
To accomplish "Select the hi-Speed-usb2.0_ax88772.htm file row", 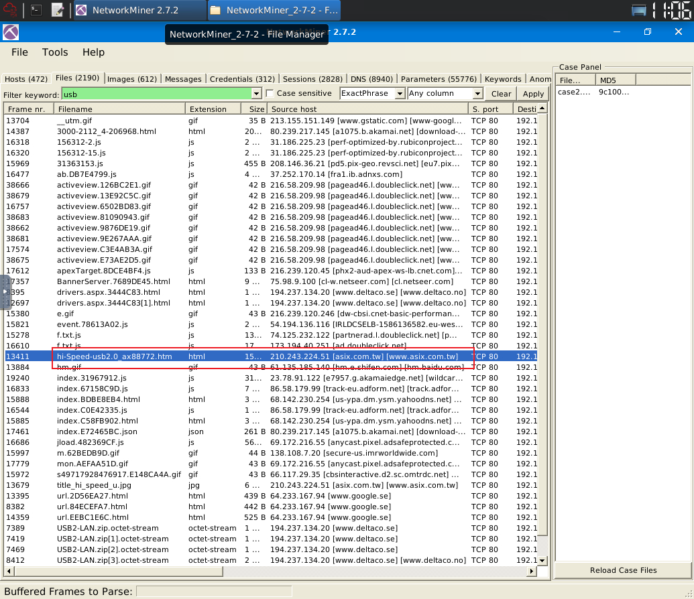I will [271, 356].
